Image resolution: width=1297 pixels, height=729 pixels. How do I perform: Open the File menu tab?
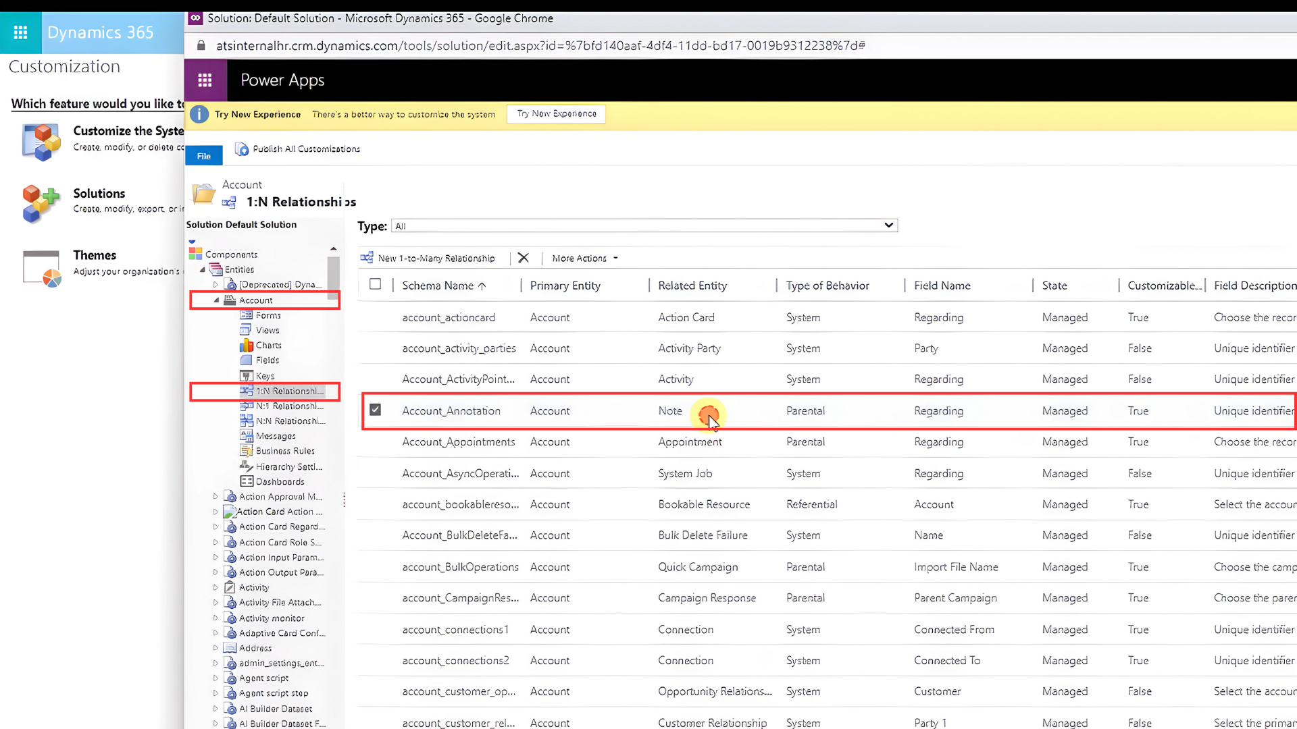[x=203, y=156]
